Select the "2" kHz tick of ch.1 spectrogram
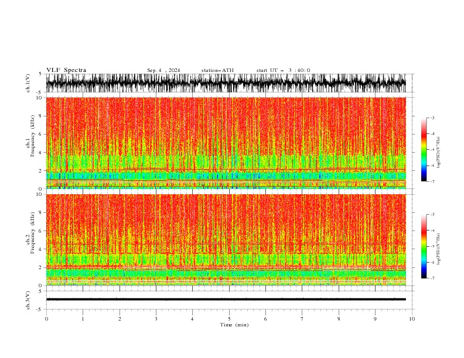Viewport: 464px width, 358px height. 40,171
